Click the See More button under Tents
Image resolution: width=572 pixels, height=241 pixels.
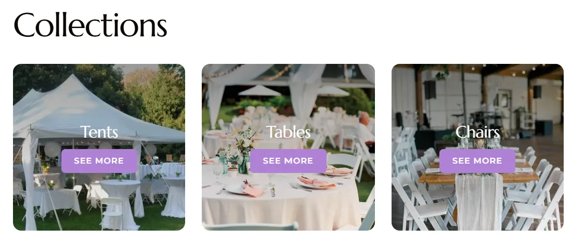pyautogui.click(x=99, y=161)
